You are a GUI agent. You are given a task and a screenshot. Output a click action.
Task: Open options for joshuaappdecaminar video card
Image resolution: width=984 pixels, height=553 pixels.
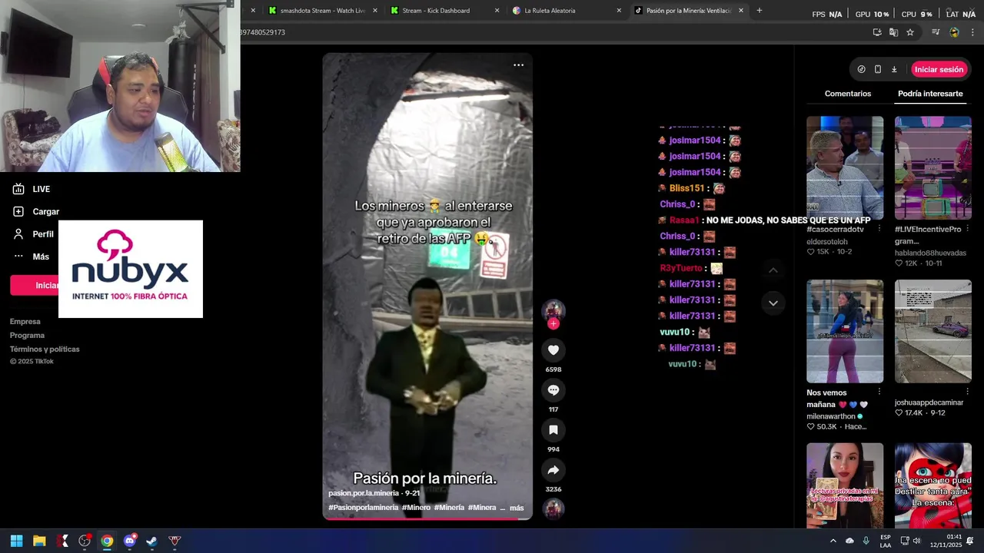tap(967, 392)
